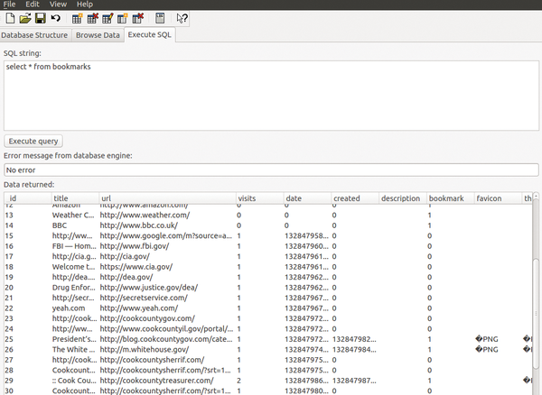Click the Create Index icon
This screenshot has width=542, height=395.
(122, 18)
